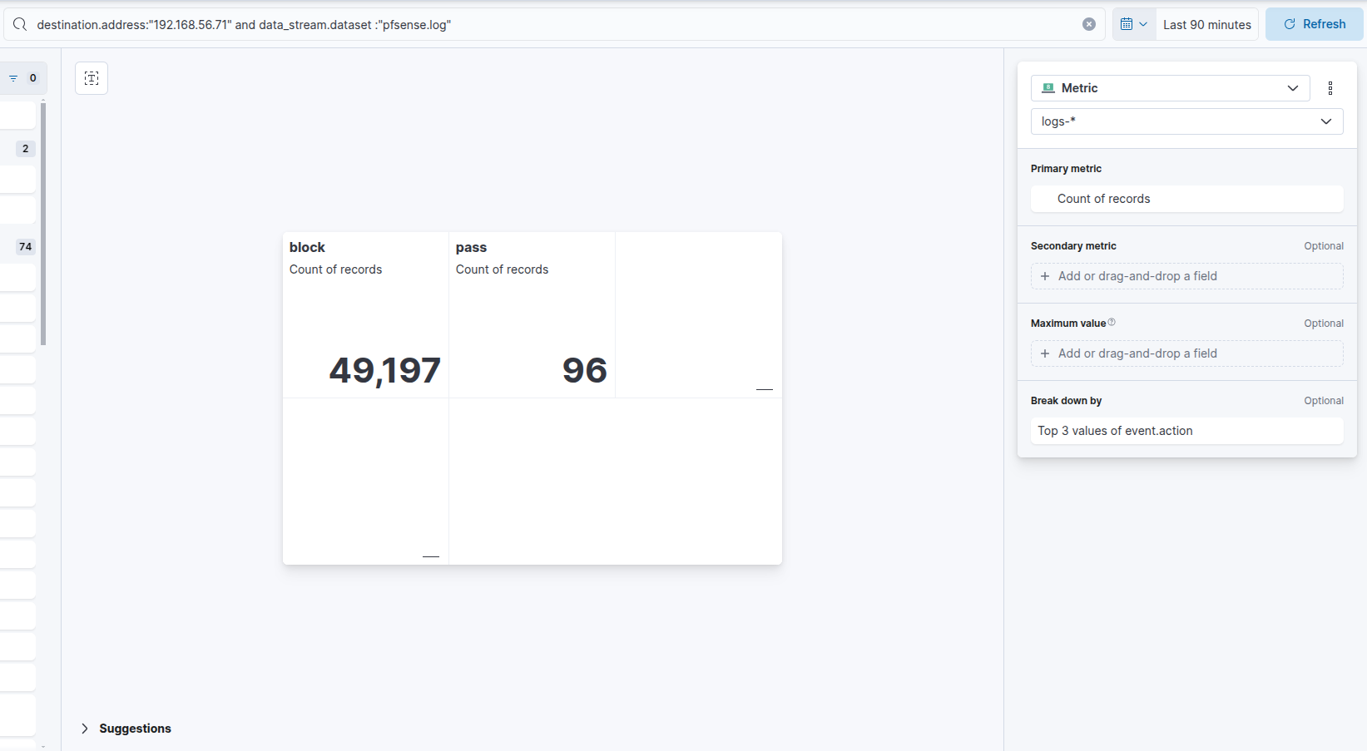Click the plus icon under Secondary metric

click(1045, 276)
